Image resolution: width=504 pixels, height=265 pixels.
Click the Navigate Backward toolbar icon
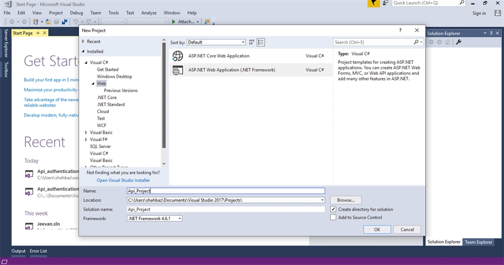click(12, 22)
